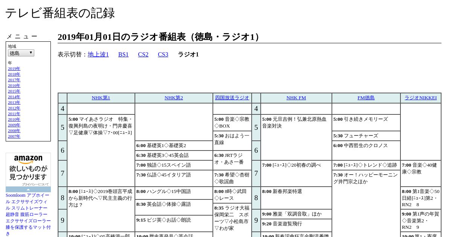Screen dimensions: 452x237
Task: Click the 5:00 元旦吉例！弘兼北原熱血音楽対決 program
Action: click(x=296, y=137)
